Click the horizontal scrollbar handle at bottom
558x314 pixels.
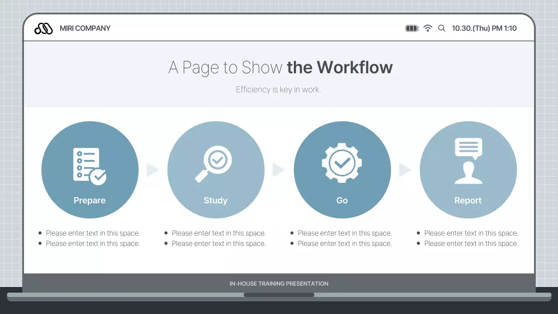pos(279,295)
